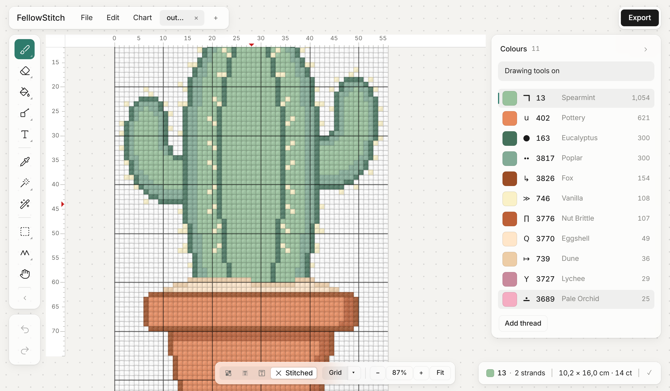Viewport: 670px width, 391px height.
Task: Click the 'Lychee' thread name
Action: tap(573, 279)
